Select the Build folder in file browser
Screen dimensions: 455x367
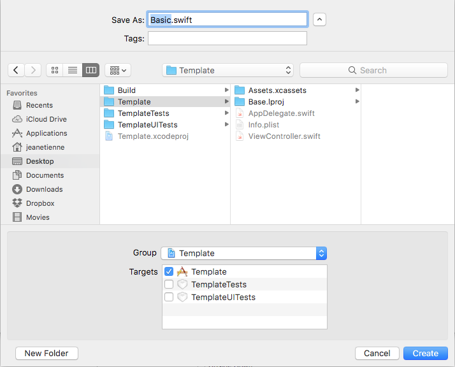[x=126, y=90]
